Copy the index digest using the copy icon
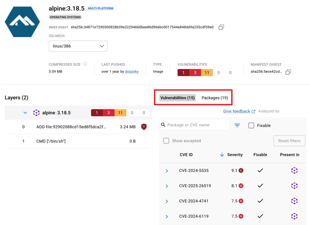Screen dimensions: 310x225 [x=221, y=27]
